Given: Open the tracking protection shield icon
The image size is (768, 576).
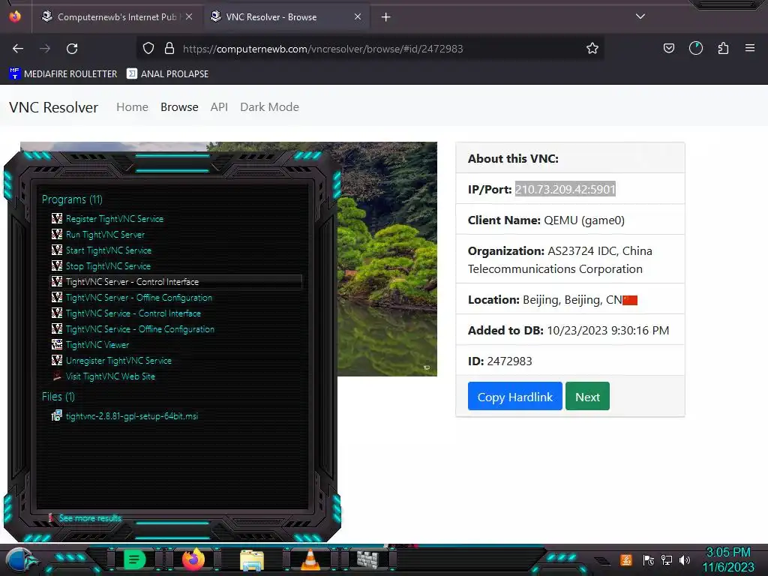Looking at the screenshot, I should coord(148,49).
